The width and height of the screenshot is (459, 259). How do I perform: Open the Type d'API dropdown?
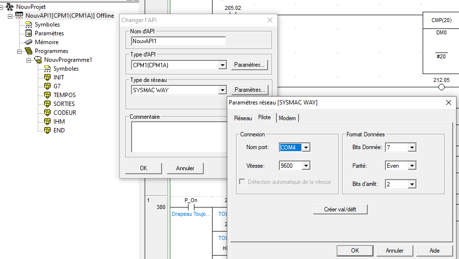[x=222, y=65]
